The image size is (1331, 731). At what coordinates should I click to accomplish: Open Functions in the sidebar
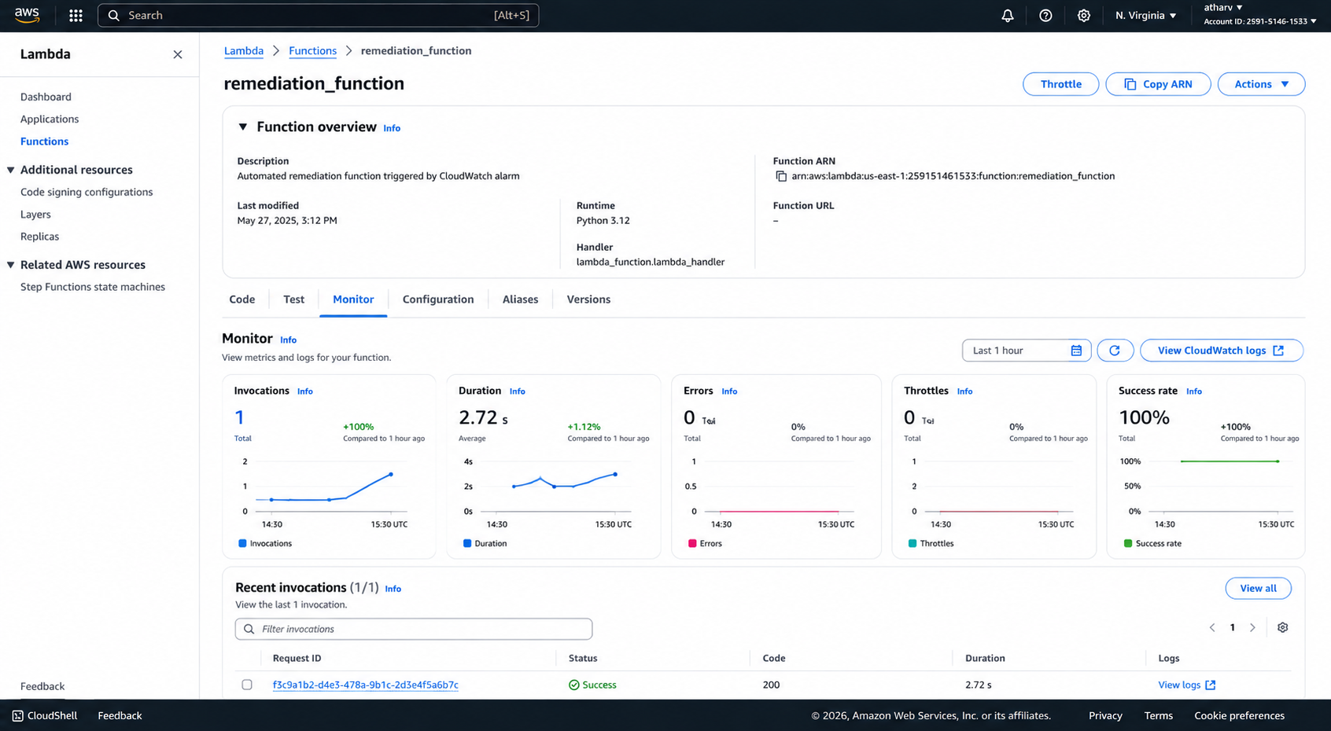pos(44,141)
